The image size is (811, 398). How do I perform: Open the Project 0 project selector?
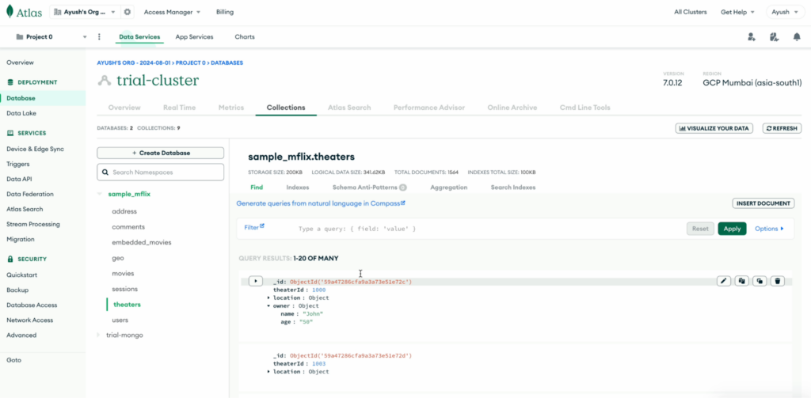point(51,36)
